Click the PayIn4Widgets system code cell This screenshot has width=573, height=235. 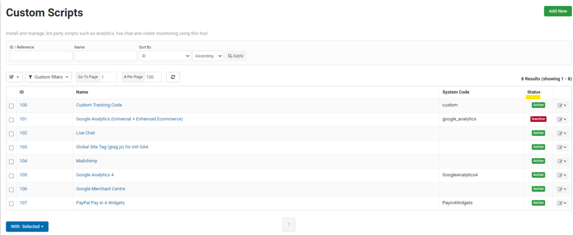click(x=458, y=203)
